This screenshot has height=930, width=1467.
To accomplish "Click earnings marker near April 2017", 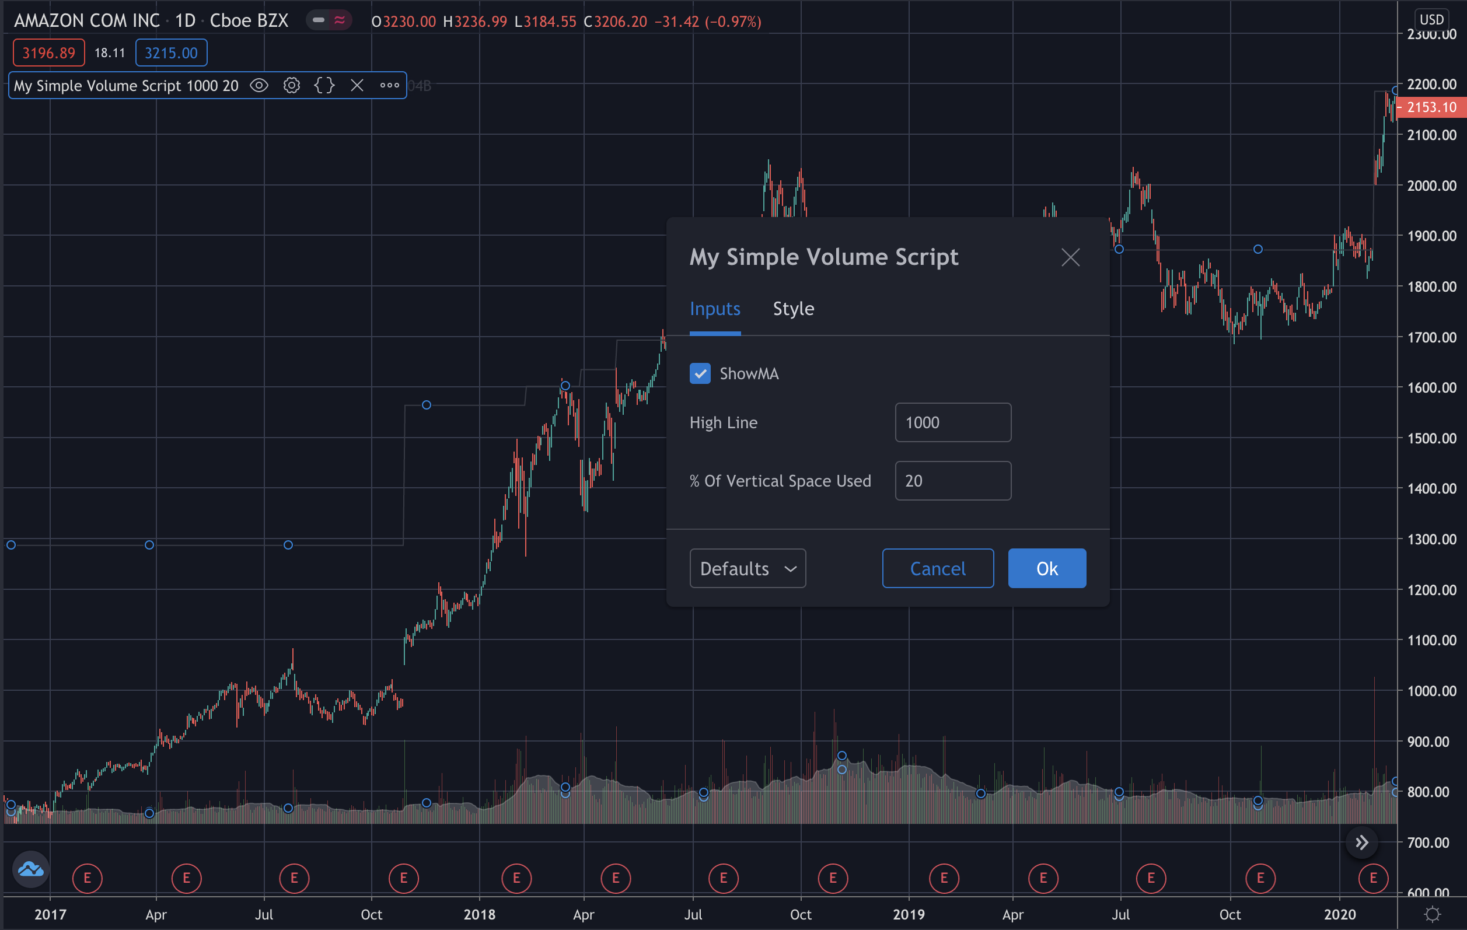I will tap(186, 878).
